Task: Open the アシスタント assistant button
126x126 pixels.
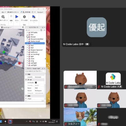Action: [13, 12]
